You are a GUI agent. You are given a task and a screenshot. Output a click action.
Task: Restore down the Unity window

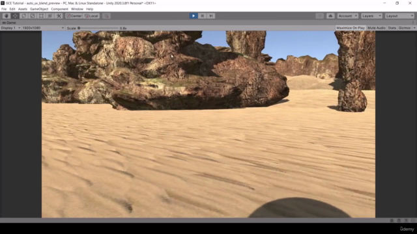coord(397,3)
